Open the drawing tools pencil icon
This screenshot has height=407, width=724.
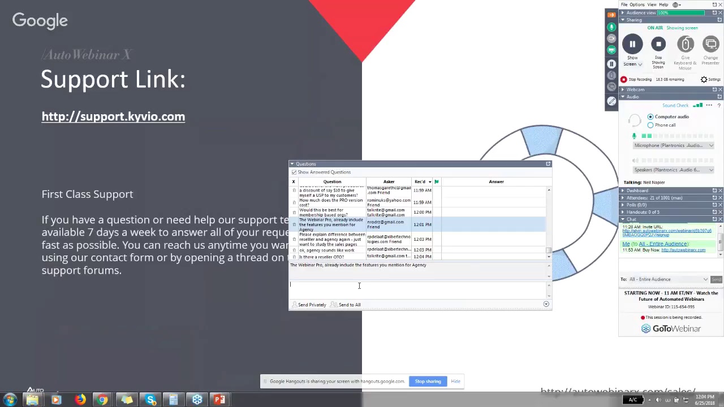coord(611,101)
